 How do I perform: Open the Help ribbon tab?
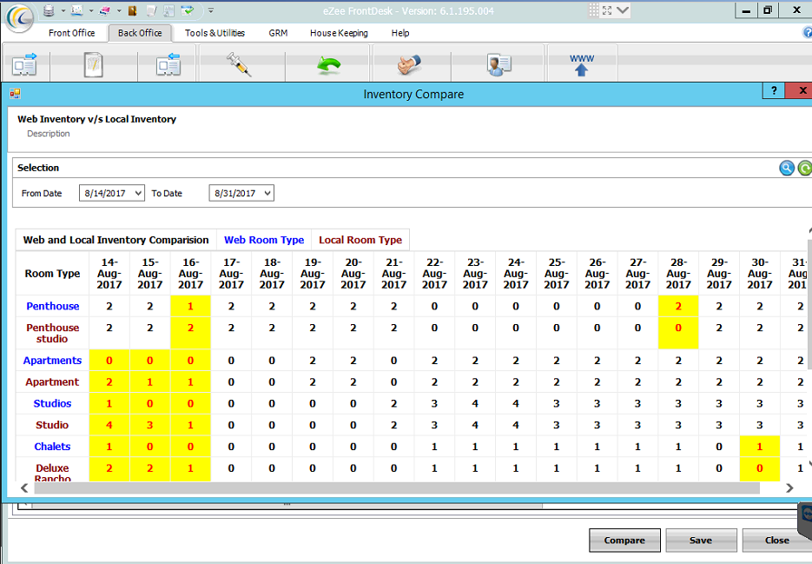400,33
